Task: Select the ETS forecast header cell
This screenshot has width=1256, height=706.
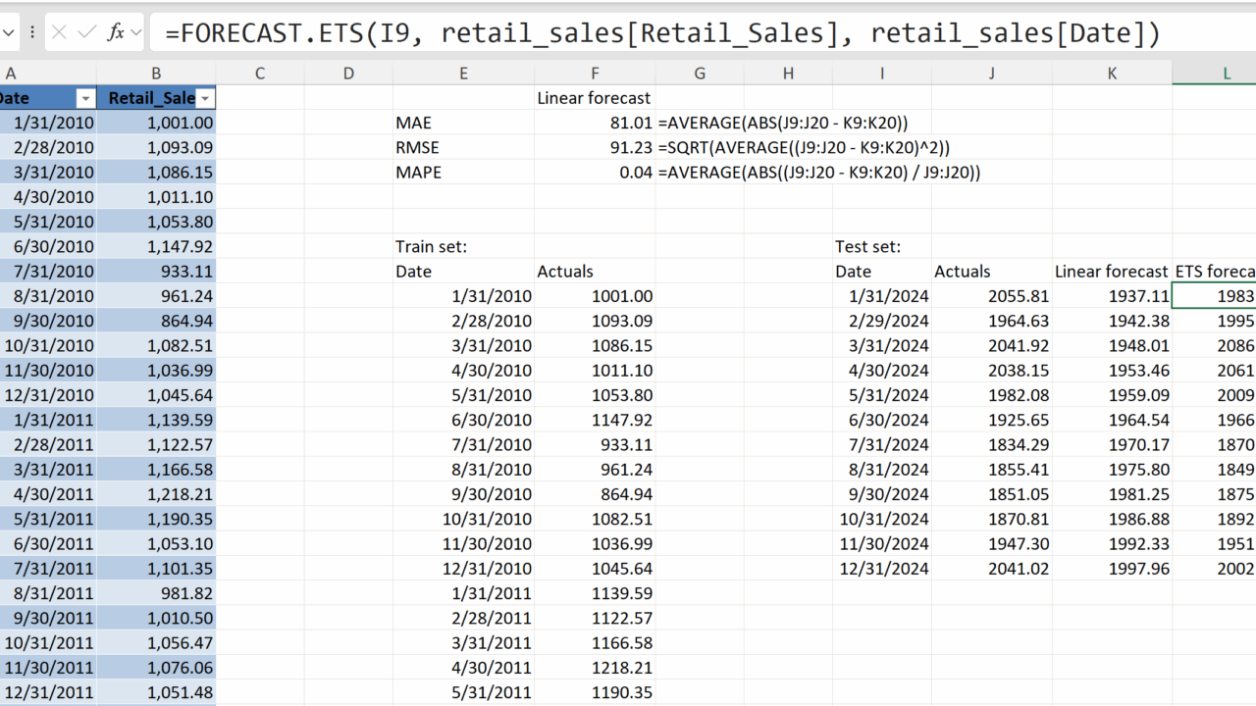Action: click(x=1214, y=272)
